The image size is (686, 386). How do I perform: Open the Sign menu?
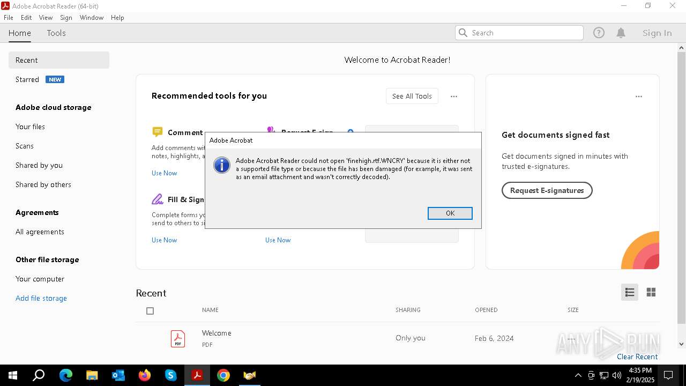[66, 18]
